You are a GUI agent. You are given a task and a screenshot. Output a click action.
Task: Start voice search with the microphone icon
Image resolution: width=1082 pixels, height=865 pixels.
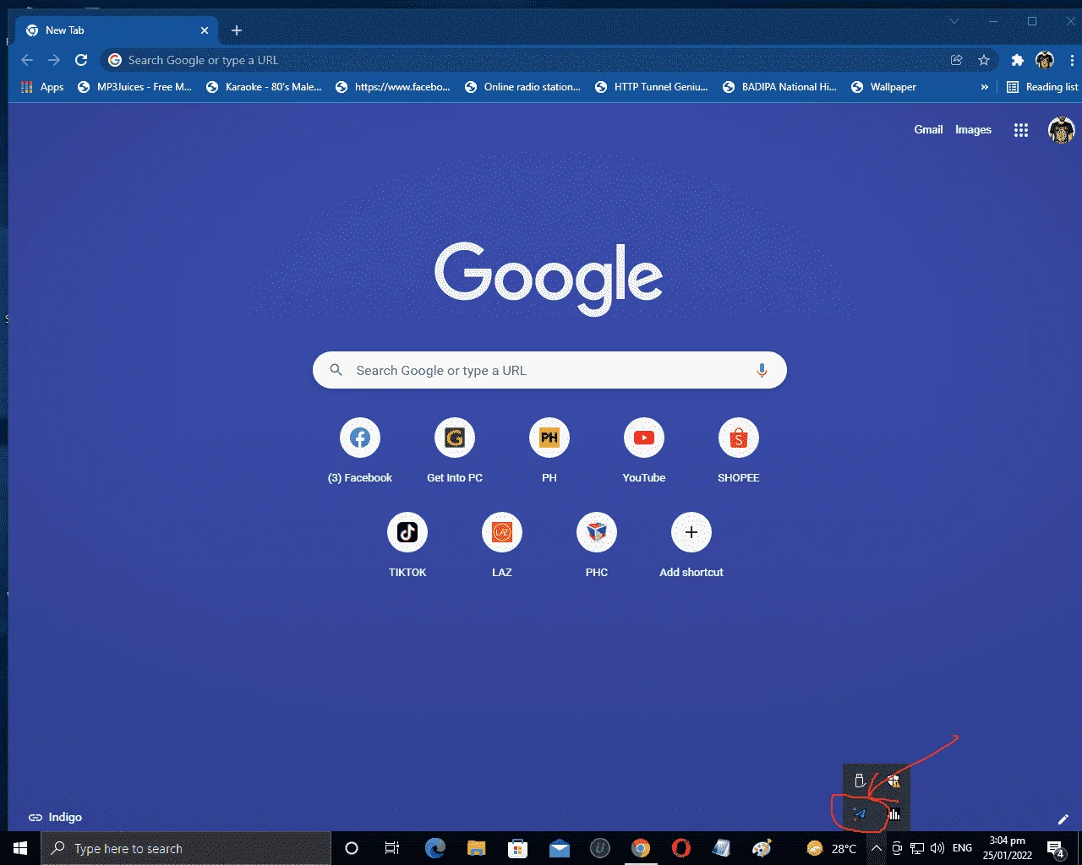tap(762, 370)
